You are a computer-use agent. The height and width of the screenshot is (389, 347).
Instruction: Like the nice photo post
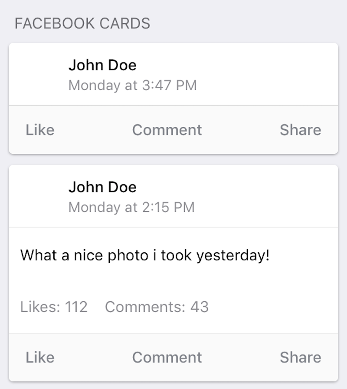tap(40, 357)
